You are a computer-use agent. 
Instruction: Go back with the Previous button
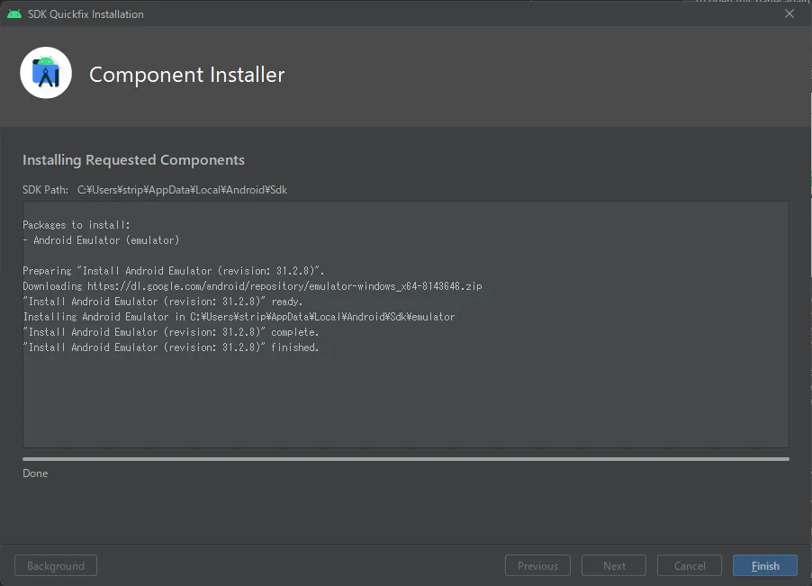tap(537, 566)
